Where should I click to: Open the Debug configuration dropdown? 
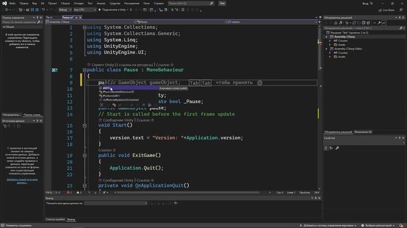pyautogui.click(x=65, y=10)
